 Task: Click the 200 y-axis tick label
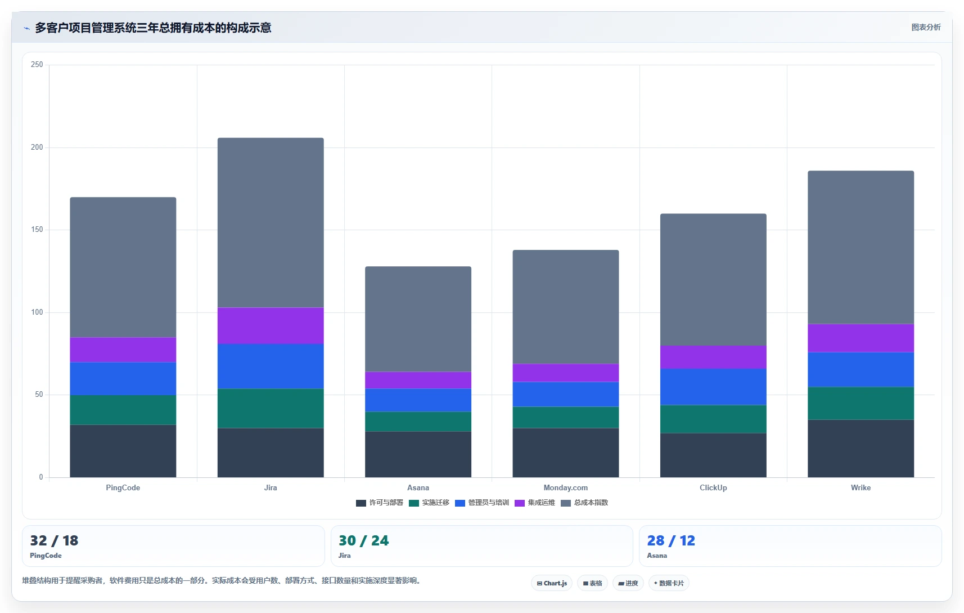point(37,147)
